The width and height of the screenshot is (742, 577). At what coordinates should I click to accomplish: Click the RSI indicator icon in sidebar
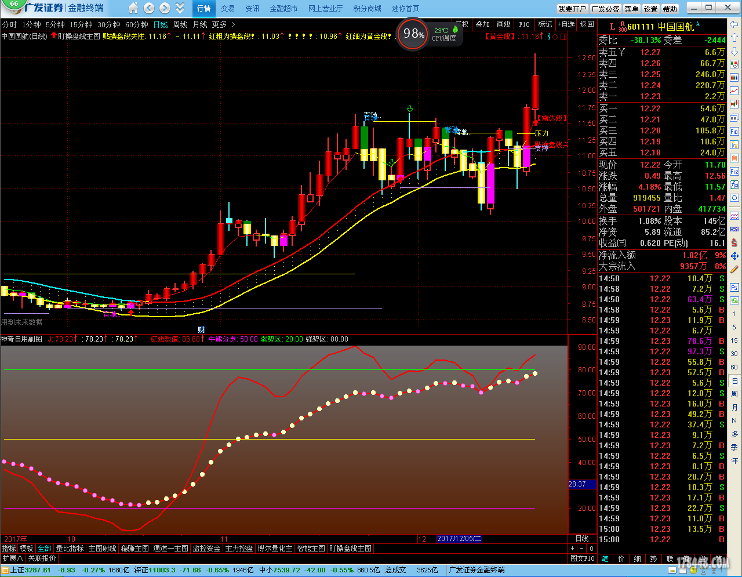[x=734, y=229]
